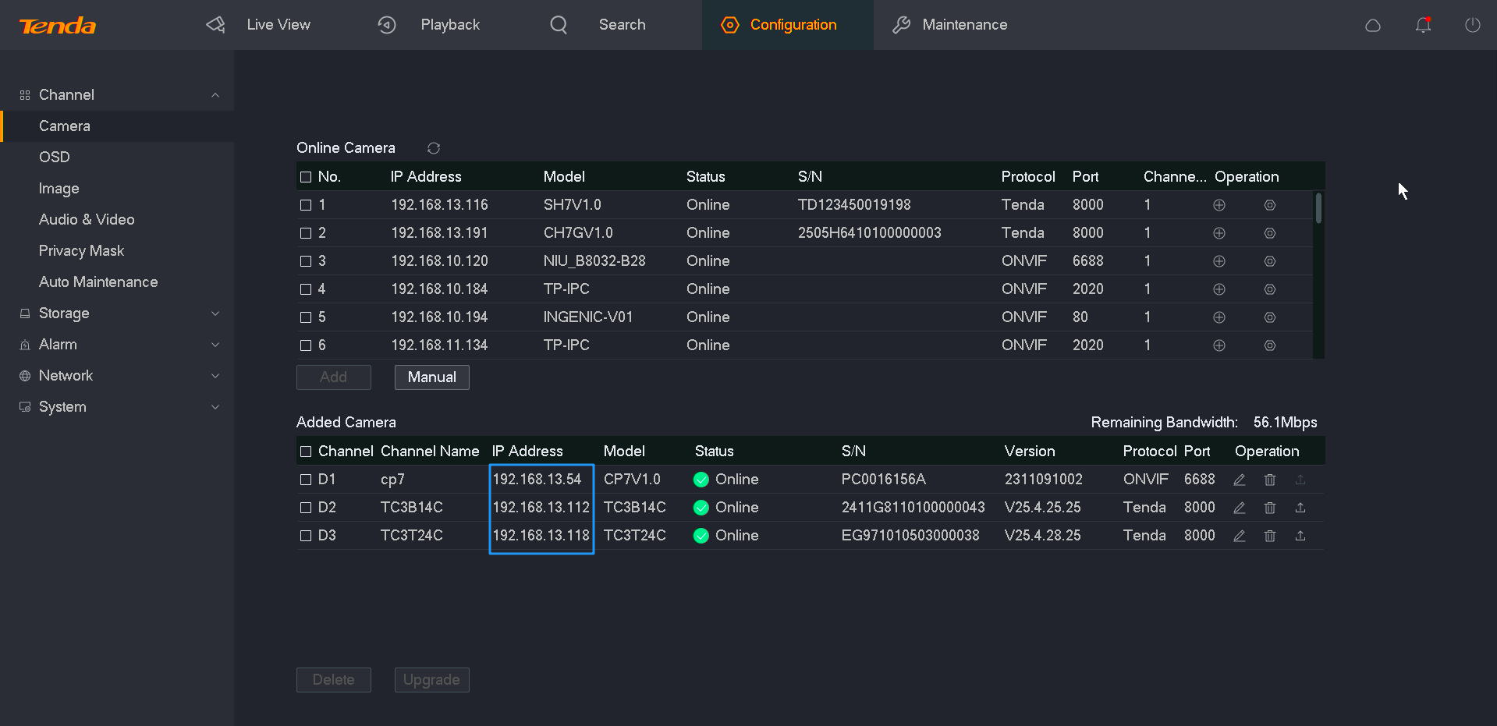This screenshot has height=726, width=1497.
Task: Open Privacy Mask settings in sidebar
Action: click(x=81, y=251)
